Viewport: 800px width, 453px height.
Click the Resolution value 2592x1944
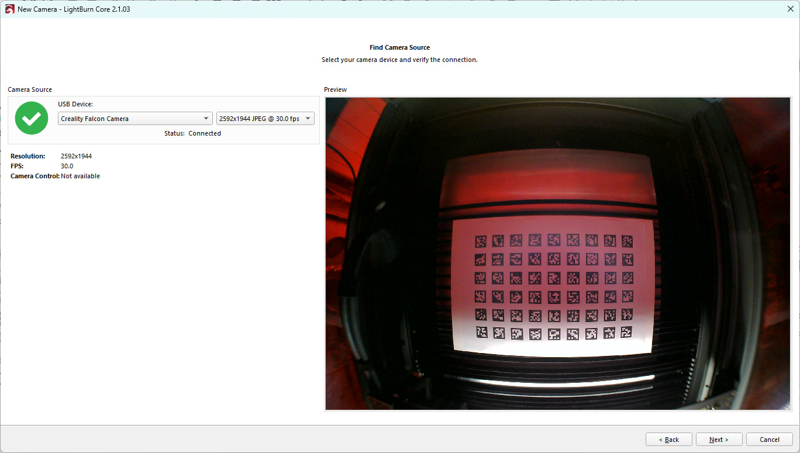tap(76, 156)
